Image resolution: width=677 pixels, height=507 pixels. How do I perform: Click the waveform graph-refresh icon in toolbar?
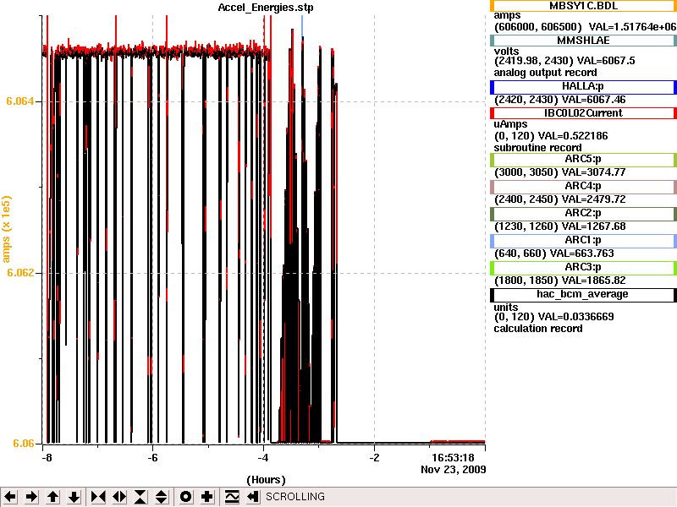point(232,497)
